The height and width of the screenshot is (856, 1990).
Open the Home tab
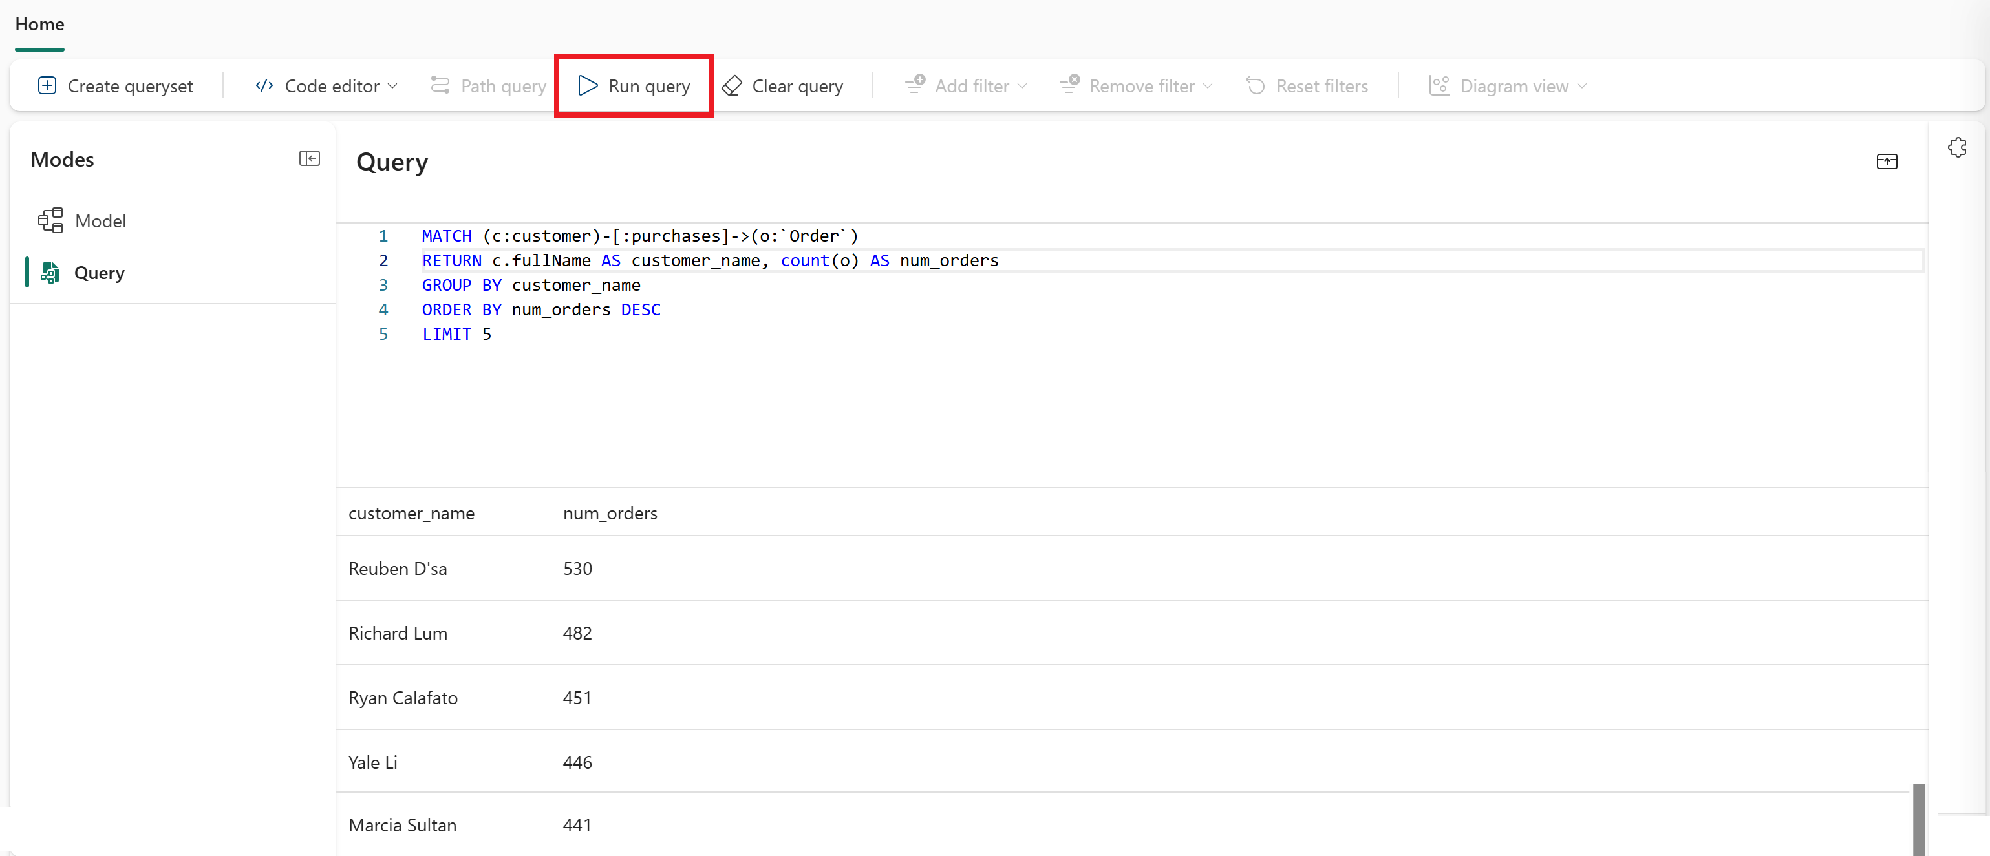[x=39, y=25]
